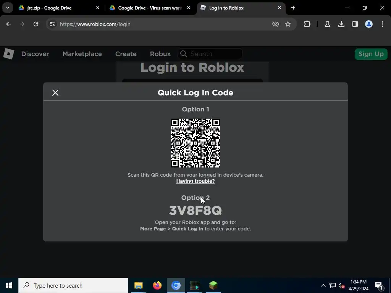Screen dimensions: 391x293
Task: Open the Downloads icon
Action: tap(341, 24)
